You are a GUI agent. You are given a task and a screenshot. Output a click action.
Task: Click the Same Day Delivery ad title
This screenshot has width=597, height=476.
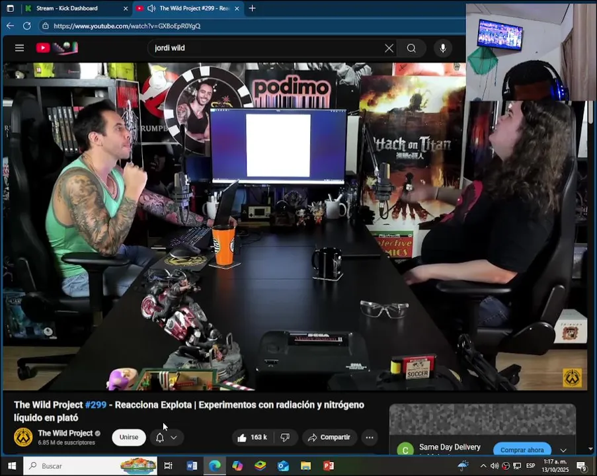(x=450, y=447)
